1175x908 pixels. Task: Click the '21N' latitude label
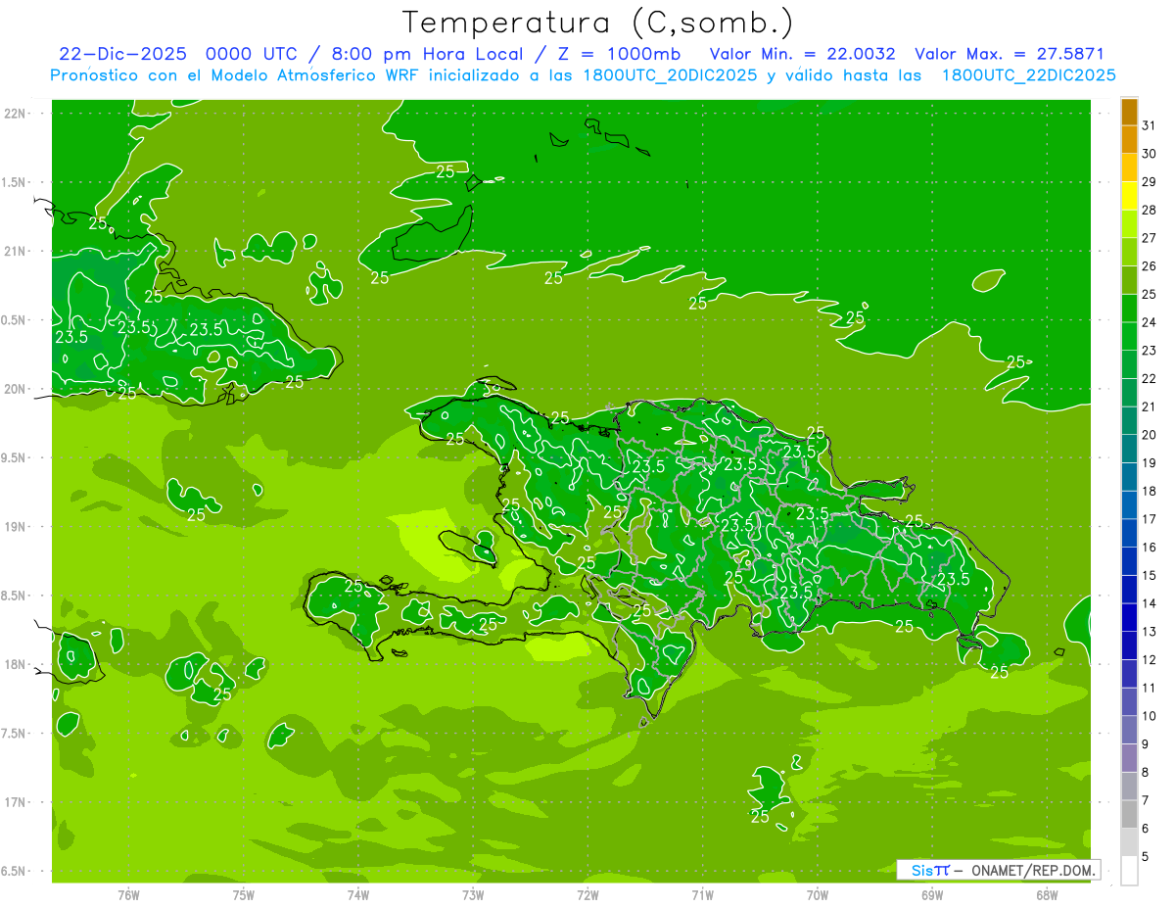point(15,252)
